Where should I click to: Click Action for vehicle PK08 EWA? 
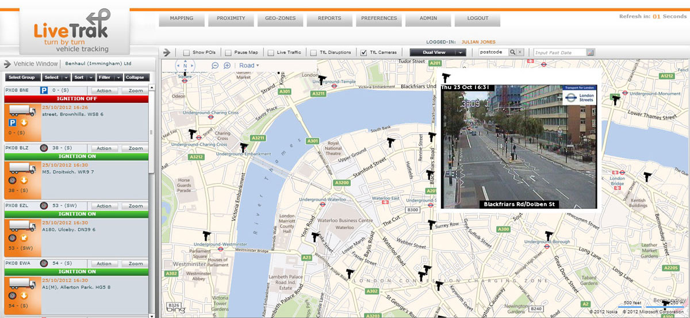pos(104,264)
